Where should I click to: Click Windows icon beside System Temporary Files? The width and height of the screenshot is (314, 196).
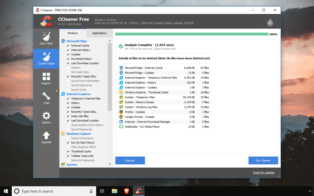click(121, 97)
